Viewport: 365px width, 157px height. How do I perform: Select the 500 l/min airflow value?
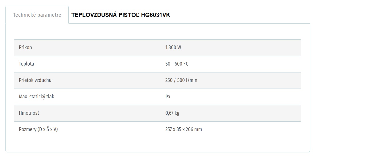click(187, 80)
